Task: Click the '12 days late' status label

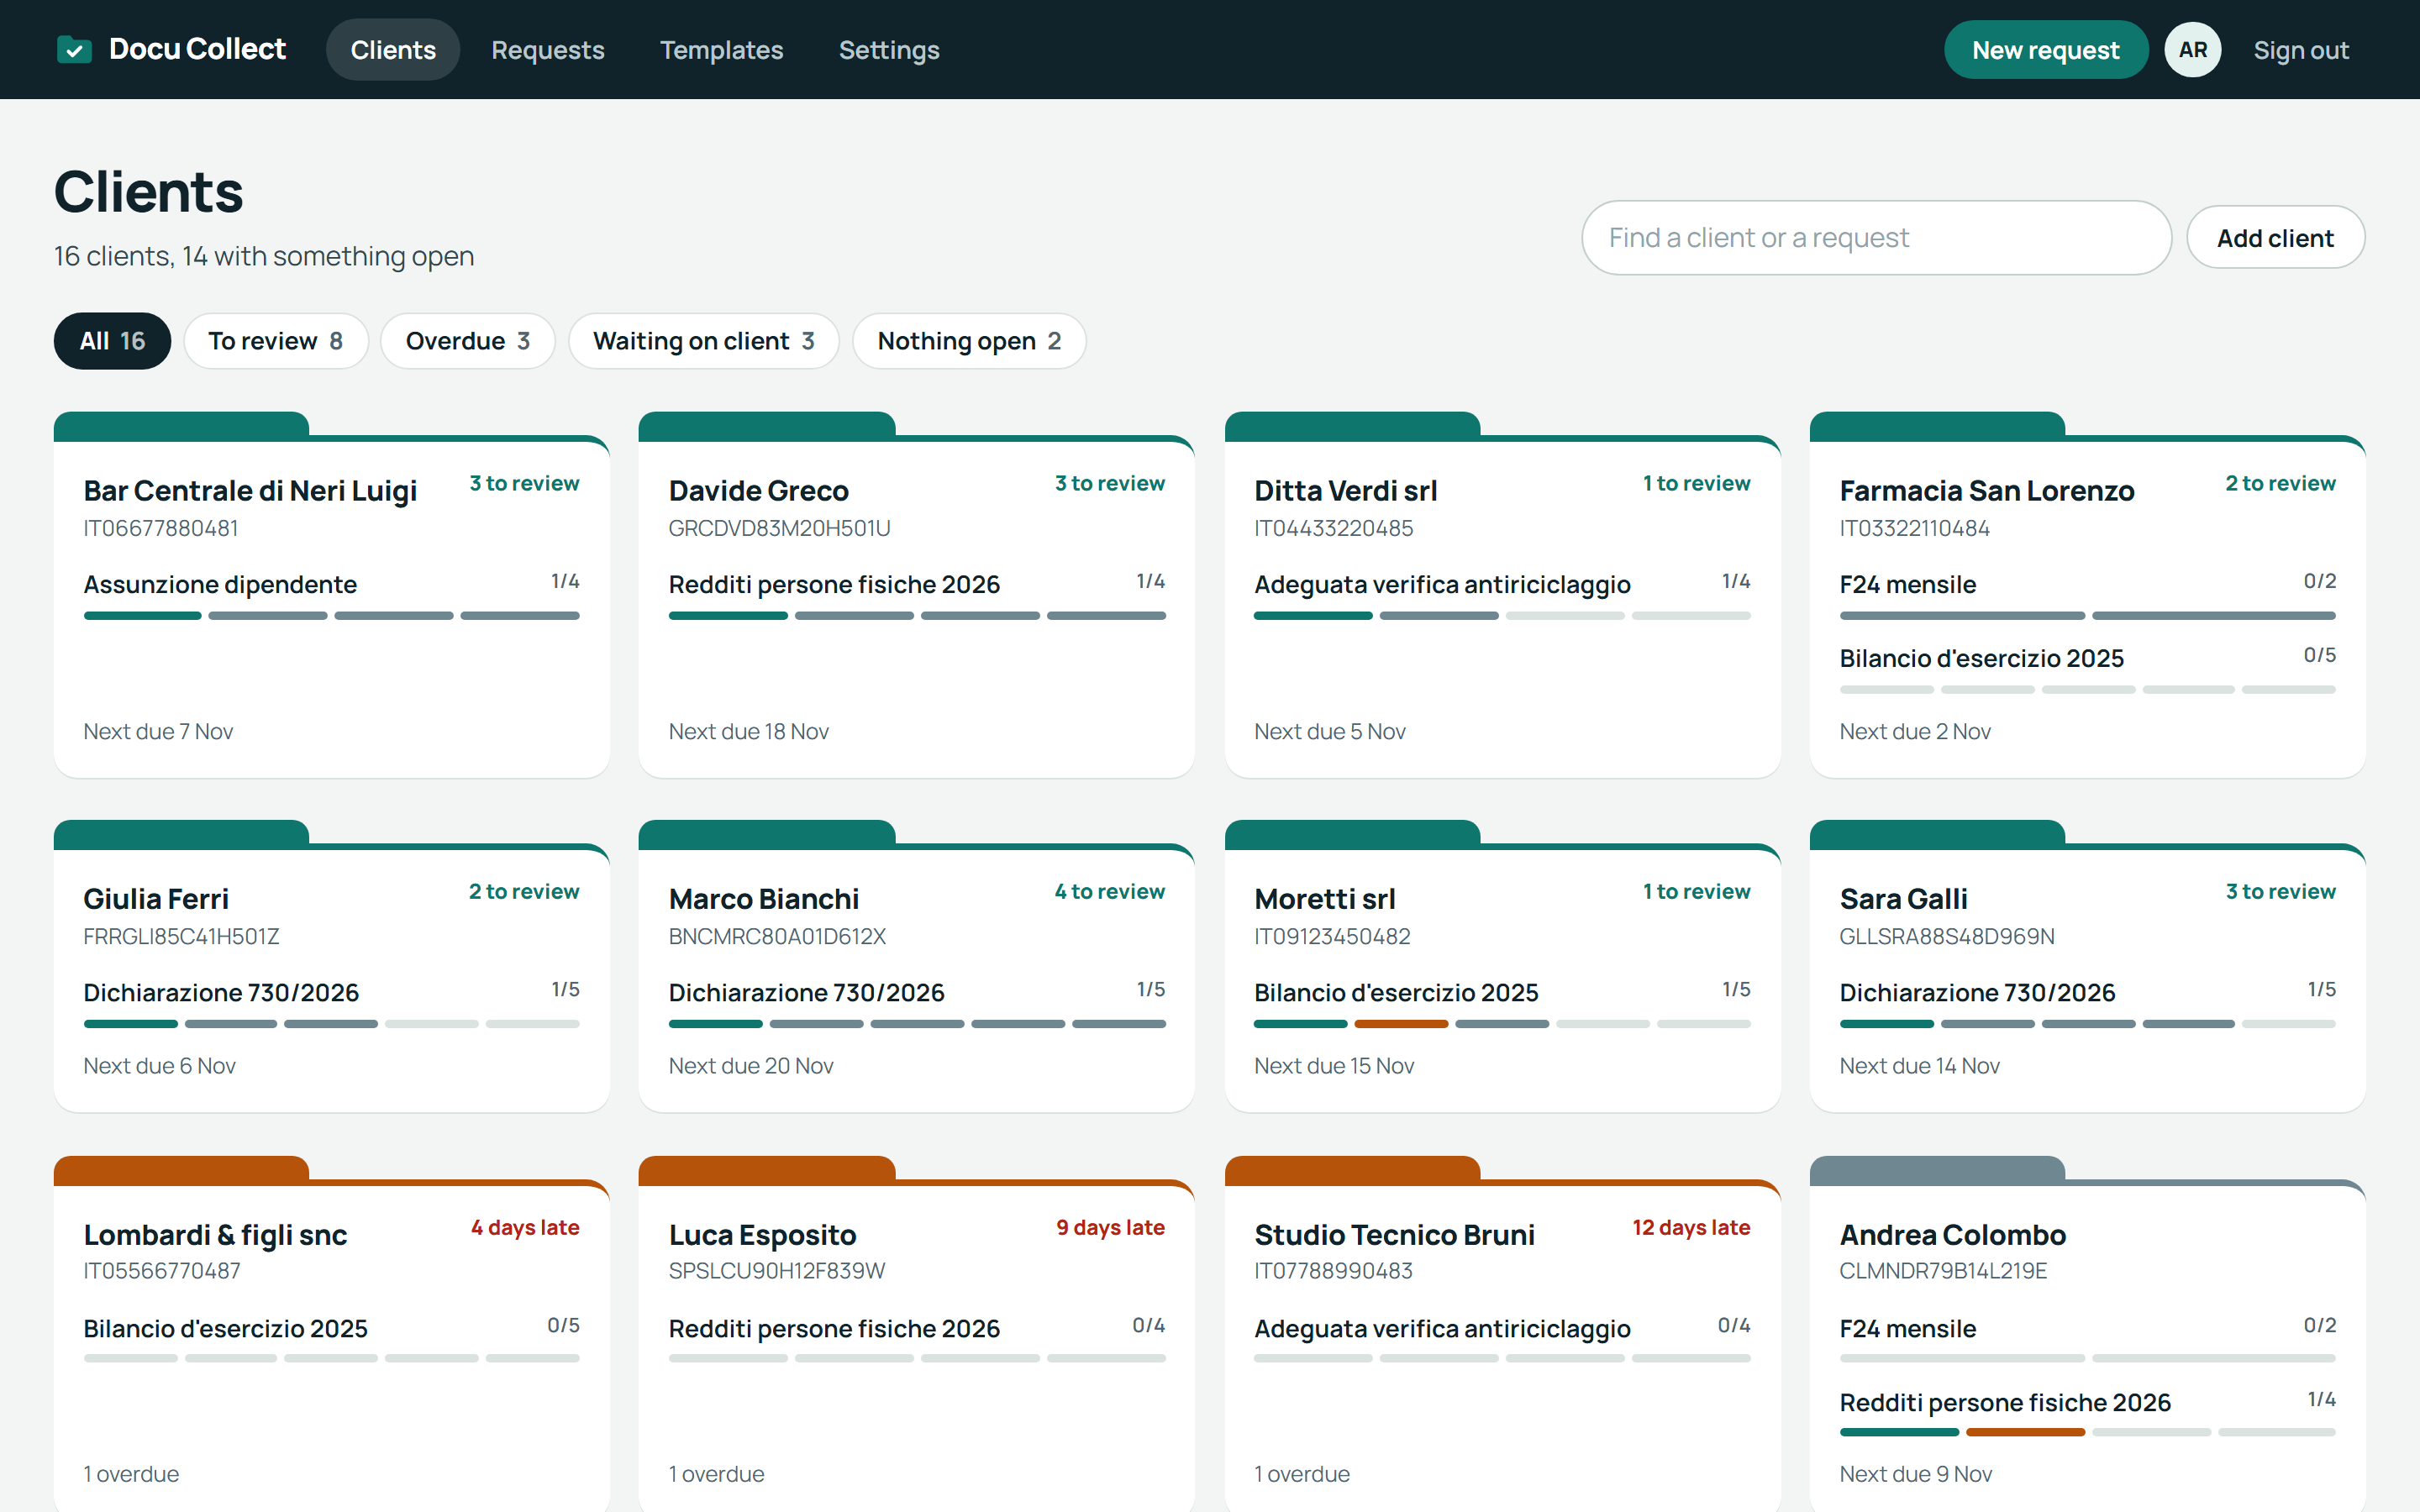Action: click(x=1691, y=1227)
